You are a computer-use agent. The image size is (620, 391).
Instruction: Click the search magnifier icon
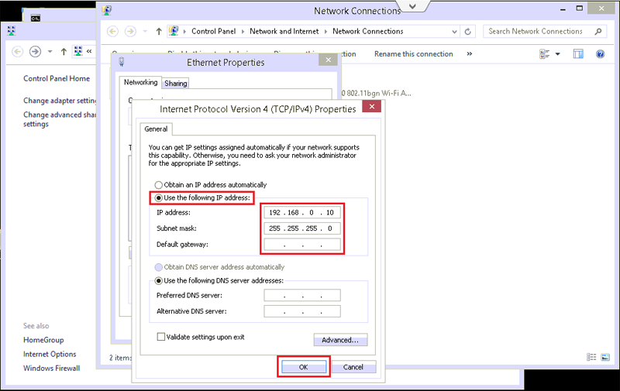point(598,32)
